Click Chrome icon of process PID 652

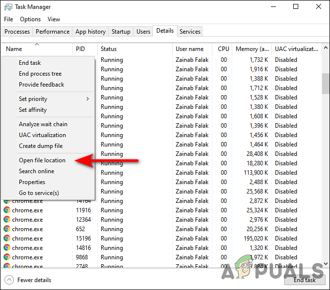(x=7, y=229)
